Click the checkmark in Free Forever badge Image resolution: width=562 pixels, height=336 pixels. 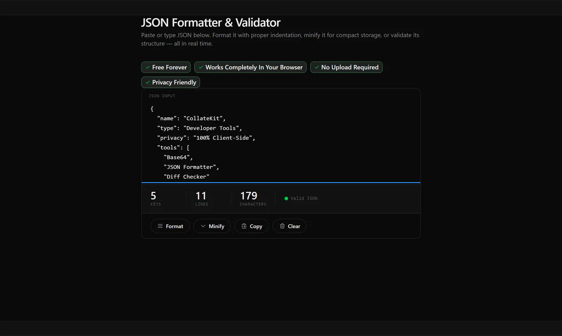148,67
